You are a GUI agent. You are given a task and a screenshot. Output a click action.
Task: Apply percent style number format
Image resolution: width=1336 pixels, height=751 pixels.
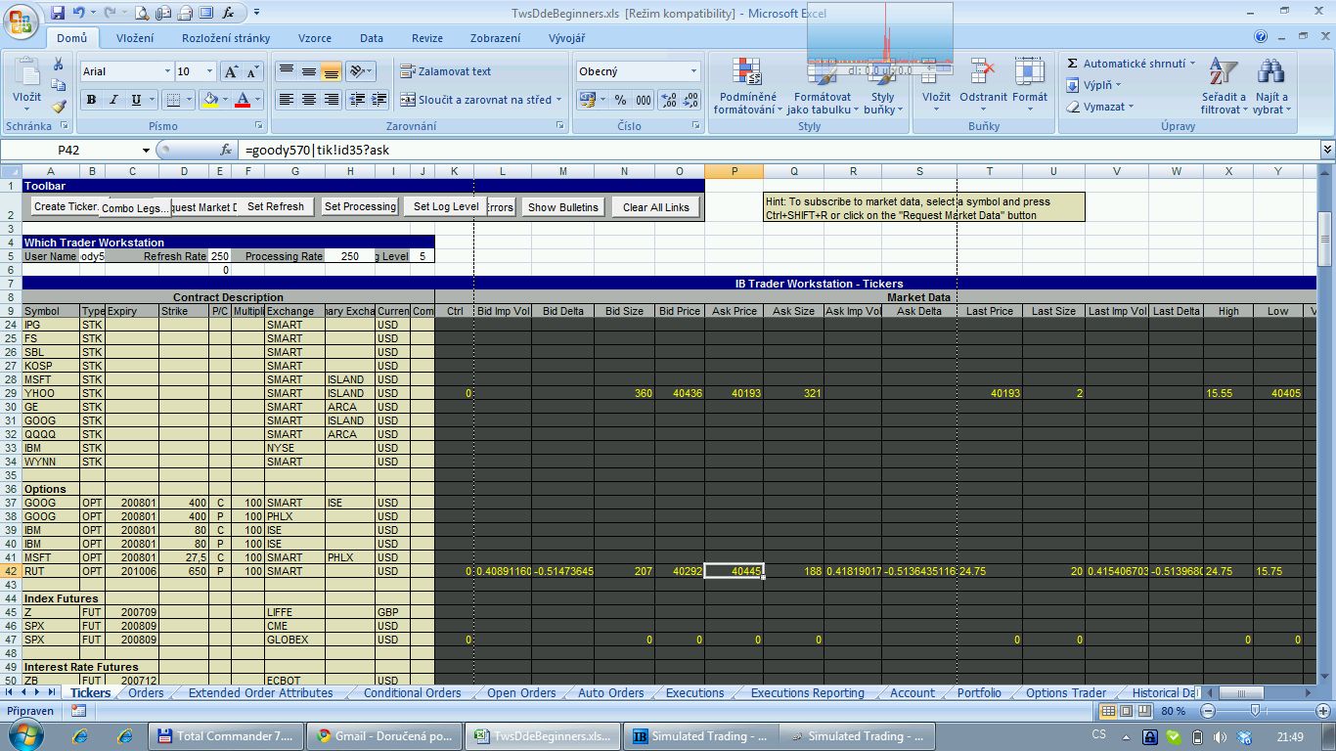click(x=620, y=100)
